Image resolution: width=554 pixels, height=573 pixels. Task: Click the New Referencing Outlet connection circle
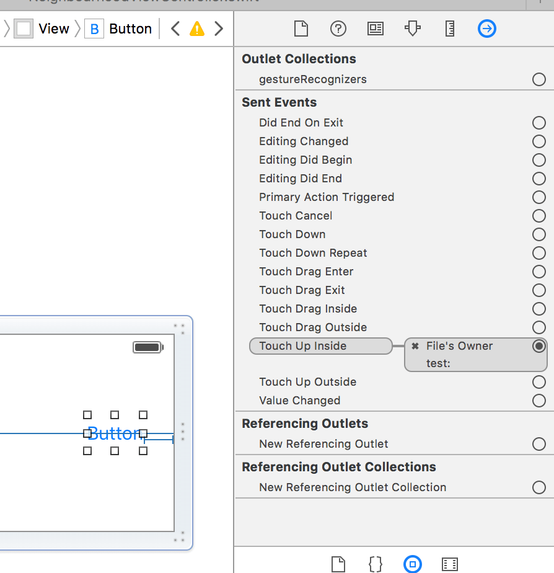click(x=539, y=444)
